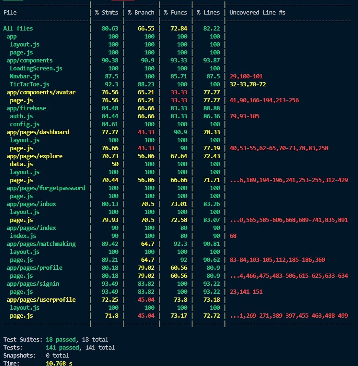Click index.js uncovered line 68

point(233,236)
